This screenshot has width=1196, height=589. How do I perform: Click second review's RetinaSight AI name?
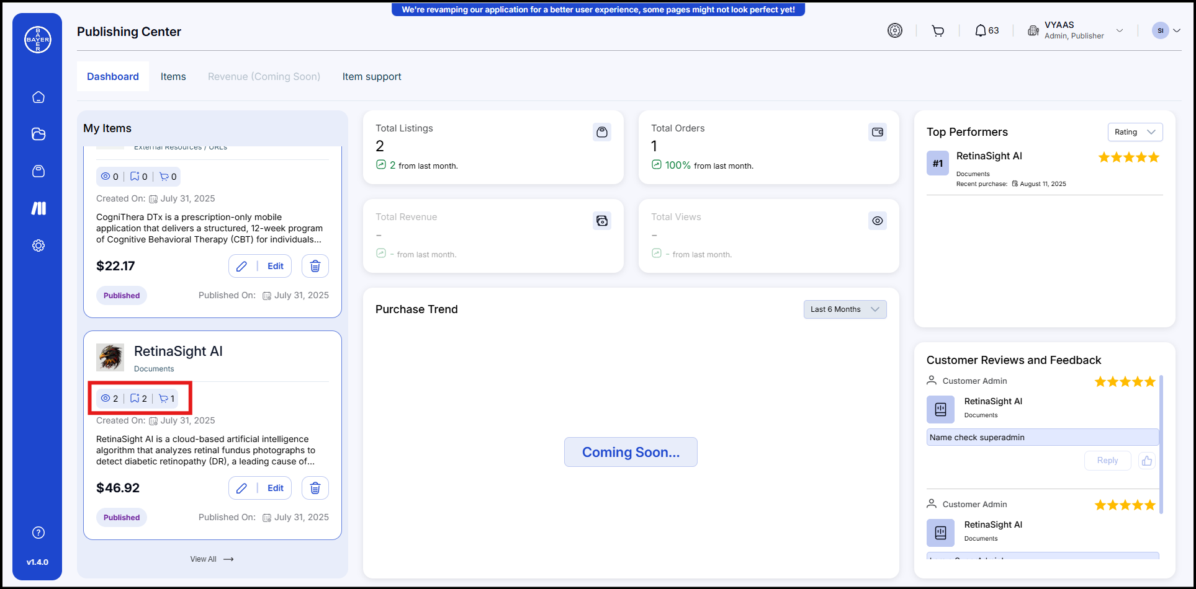click(993, 525)
